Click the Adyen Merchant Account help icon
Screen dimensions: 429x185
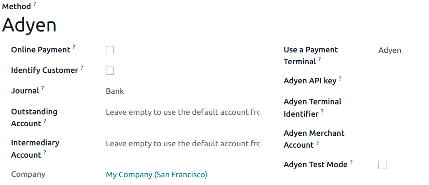[x=318, y=142]
